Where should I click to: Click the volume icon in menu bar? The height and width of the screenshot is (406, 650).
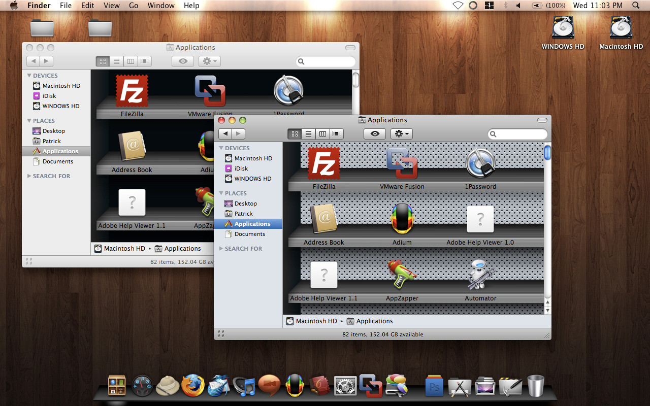point(518,6)
